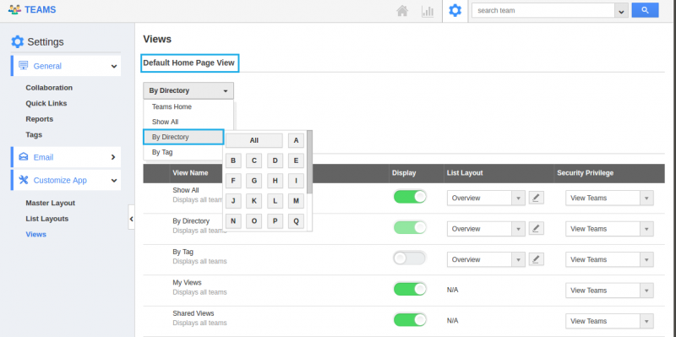Choose directory letter D
The image size is (676, 337).
[x=275, y=160]
